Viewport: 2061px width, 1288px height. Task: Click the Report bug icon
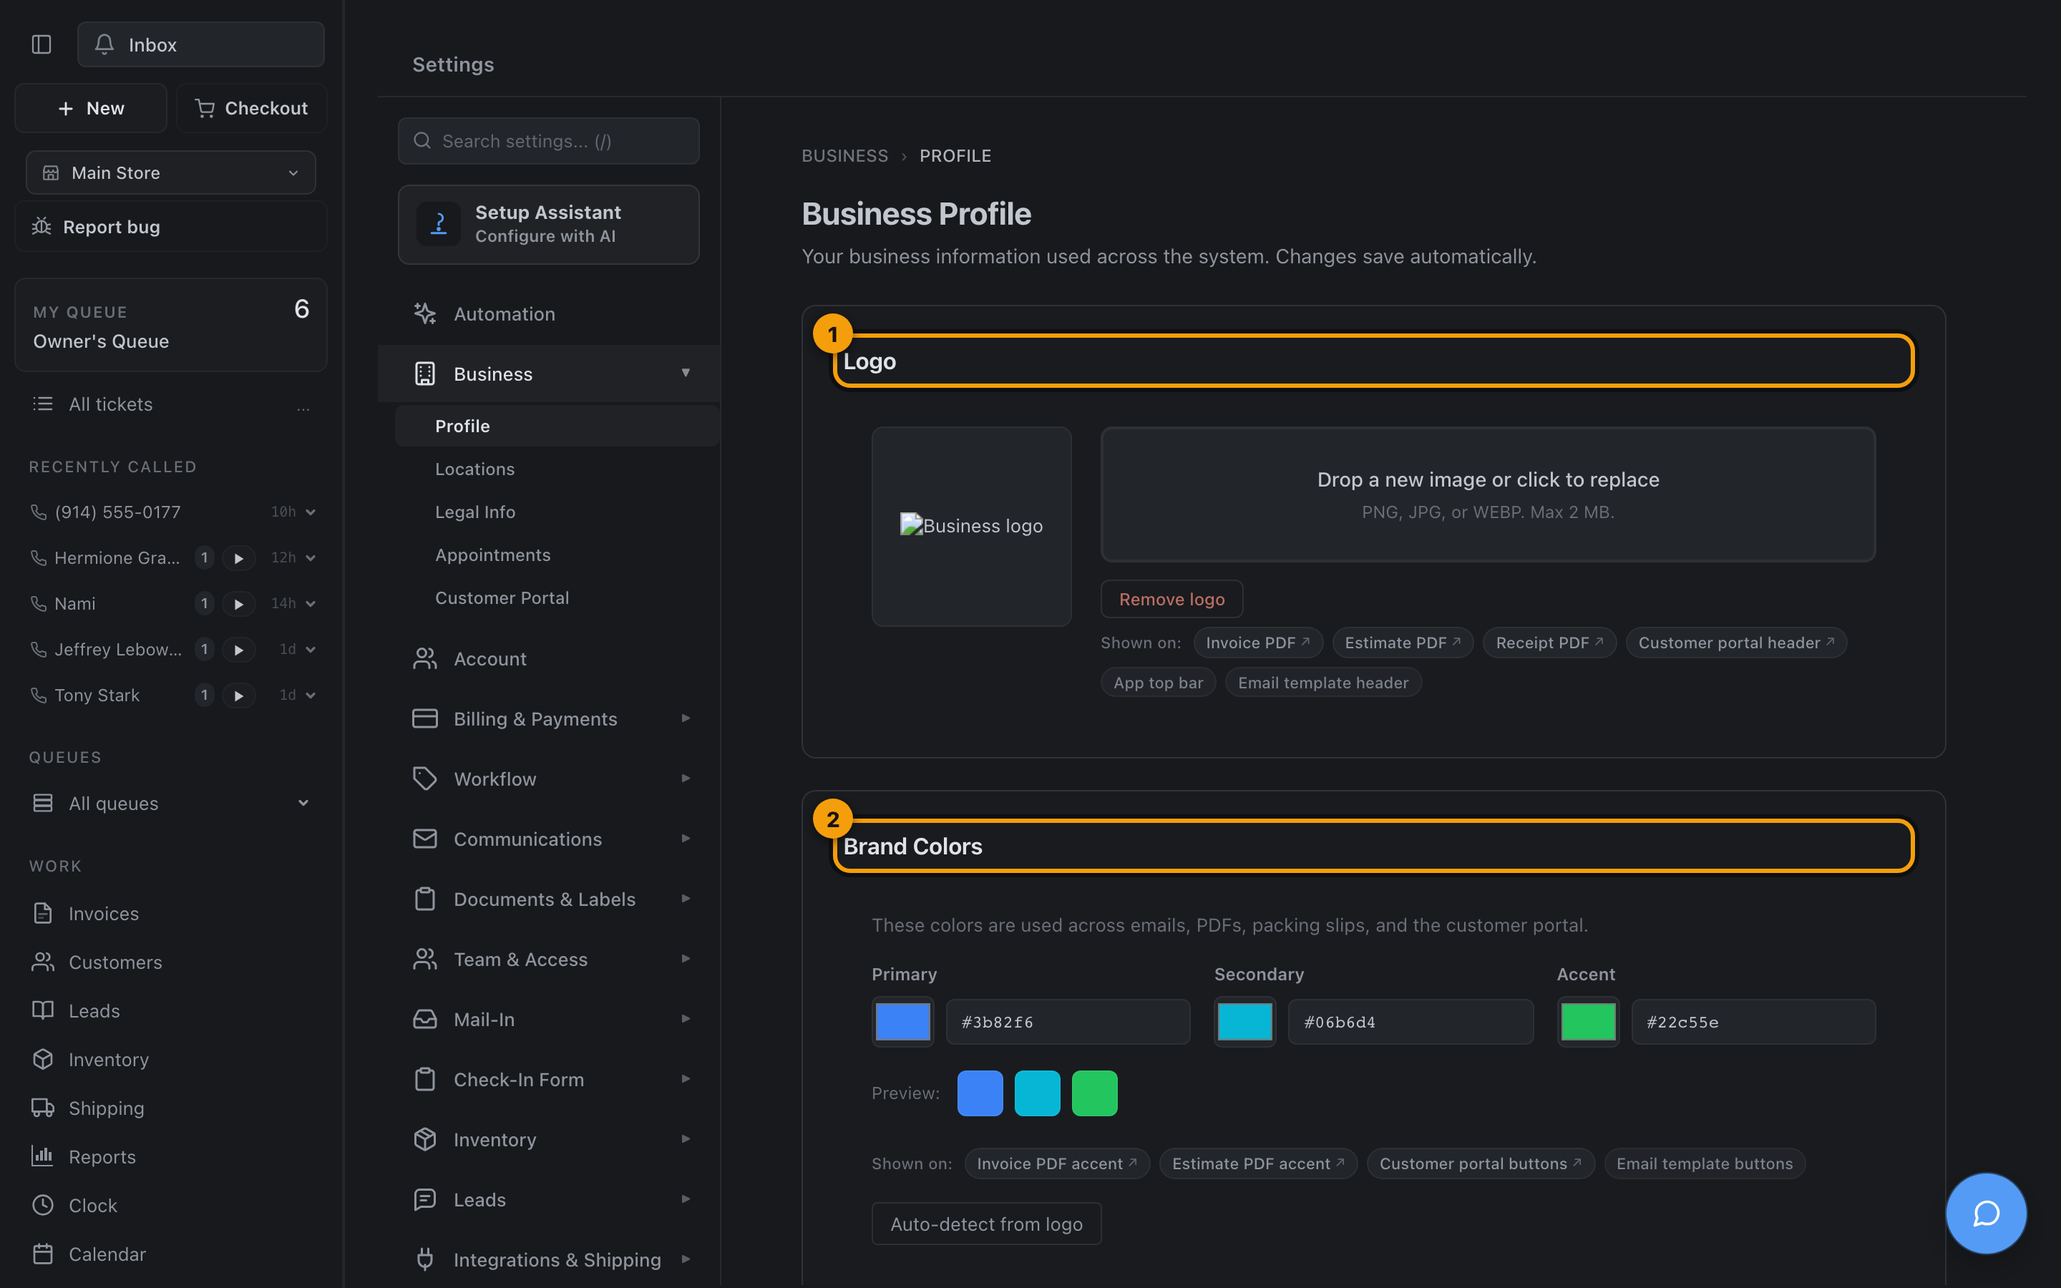click(x=42, y=227)
